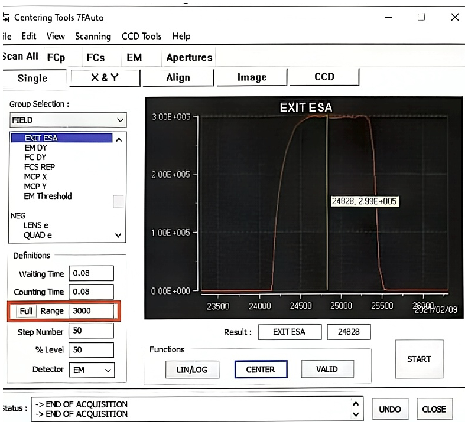This screenshot has height=425, width=468.
Task: Switch to the X & Y tab
Action: [x=105, y=77]
